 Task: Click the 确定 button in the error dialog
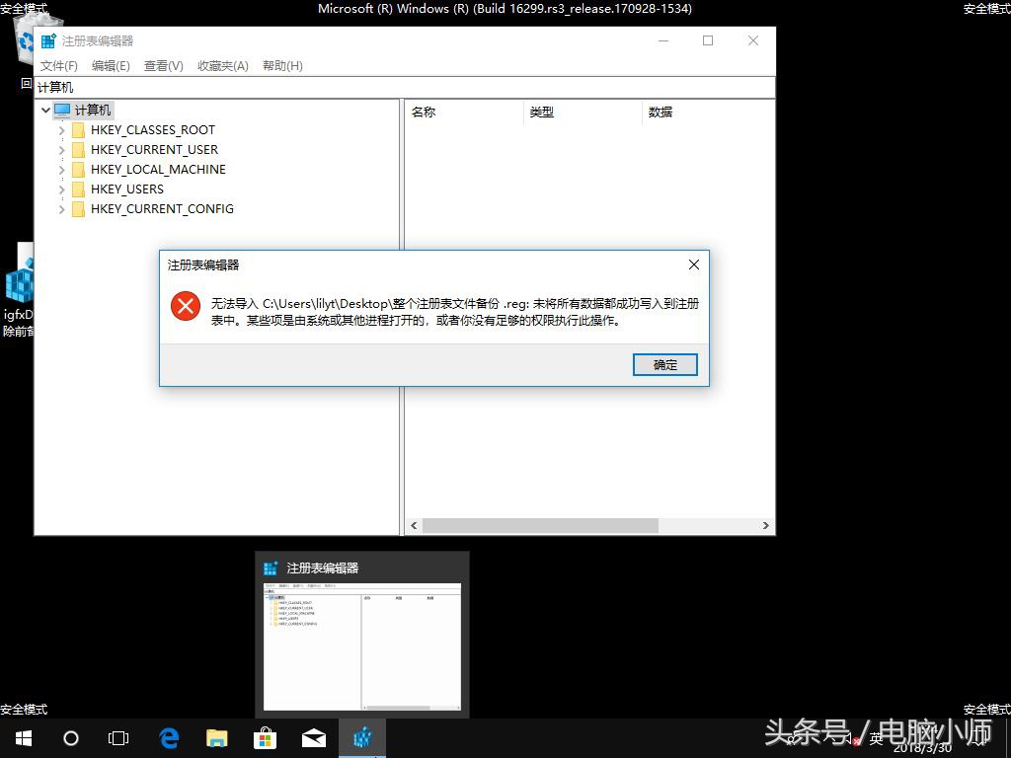coord(663,364)
